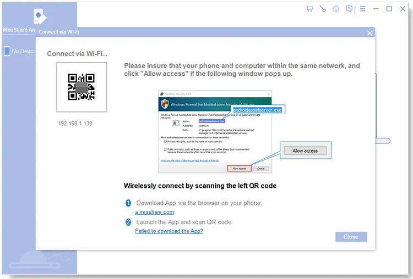
Task: Click the key registration icon
Action: tap(323, 9)
